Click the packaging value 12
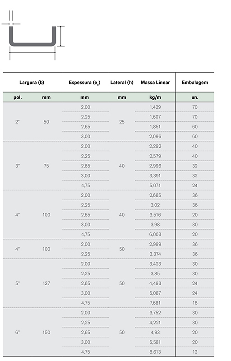 click(x=195, y=352)
